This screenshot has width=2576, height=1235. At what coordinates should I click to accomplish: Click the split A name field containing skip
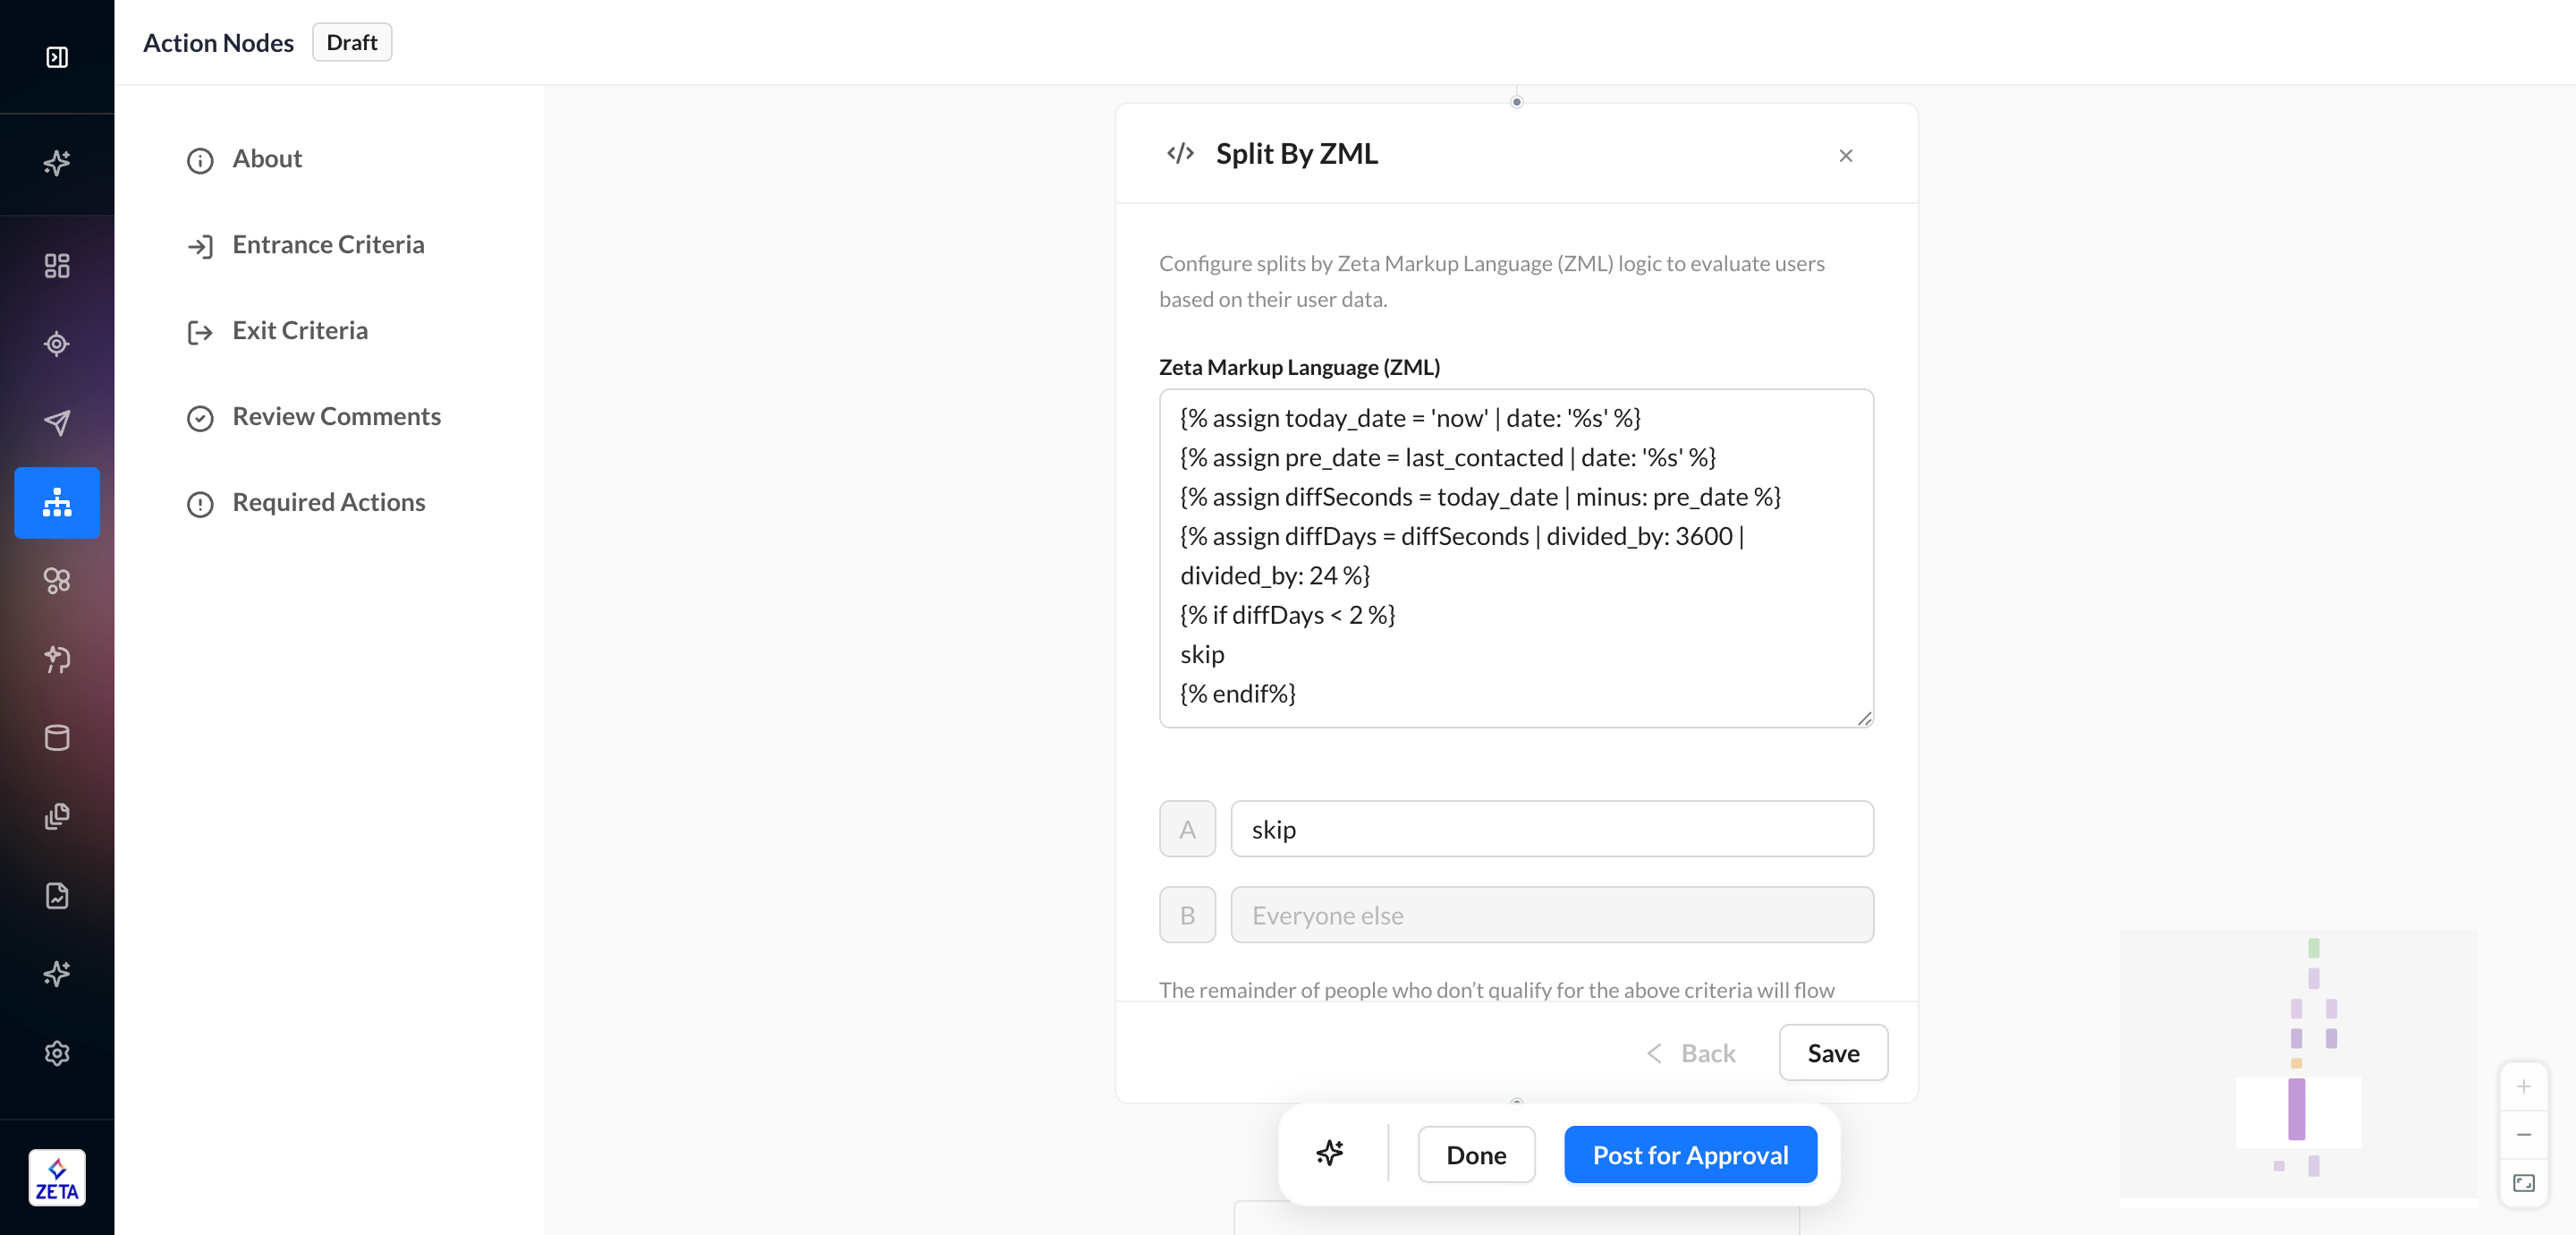[1551, 829]
